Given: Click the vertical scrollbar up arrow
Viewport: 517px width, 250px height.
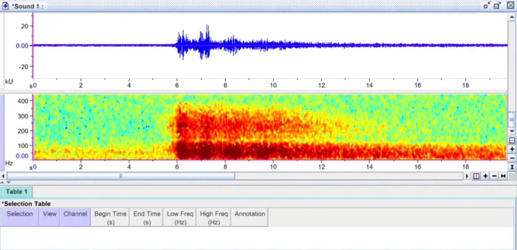Looking at the screenshot, I should pyautogui.click(x=511, y=18).
